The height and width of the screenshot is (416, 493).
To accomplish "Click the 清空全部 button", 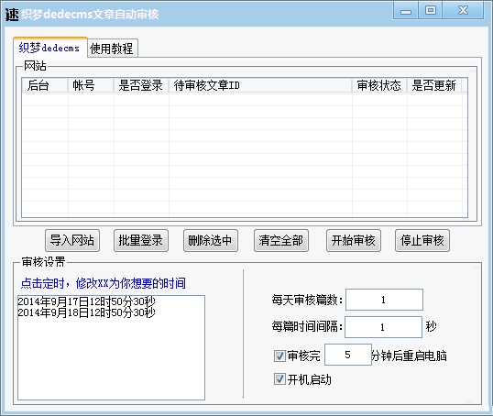I will [281, 241].
